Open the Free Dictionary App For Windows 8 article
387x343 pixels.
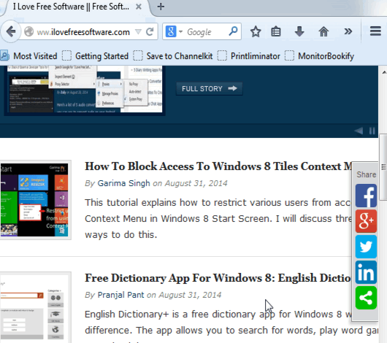click(x=218, y=278)
